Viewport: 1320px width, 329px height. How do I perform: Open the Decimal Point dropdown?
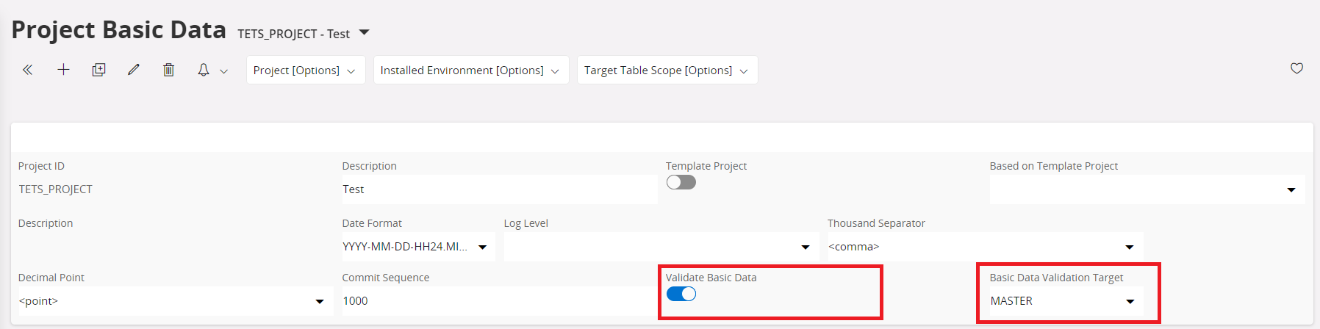point(320,301)
